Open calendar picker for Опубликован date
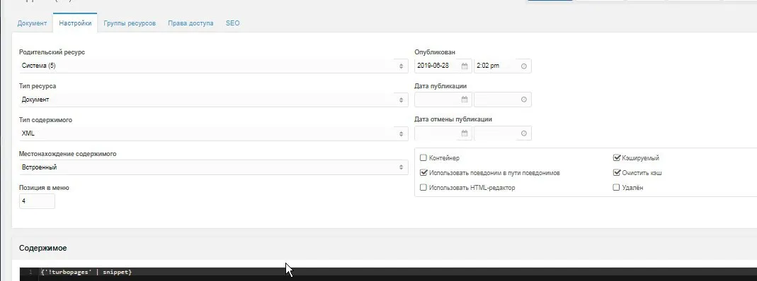 point(465,66)
